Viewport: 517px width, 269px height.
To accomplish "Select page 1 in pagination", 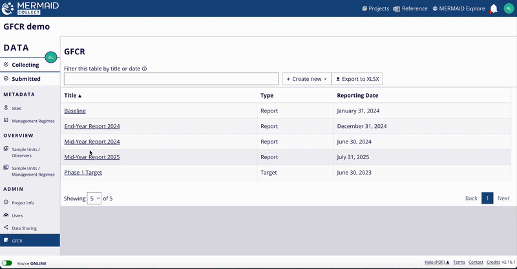I will click(487, 198).
